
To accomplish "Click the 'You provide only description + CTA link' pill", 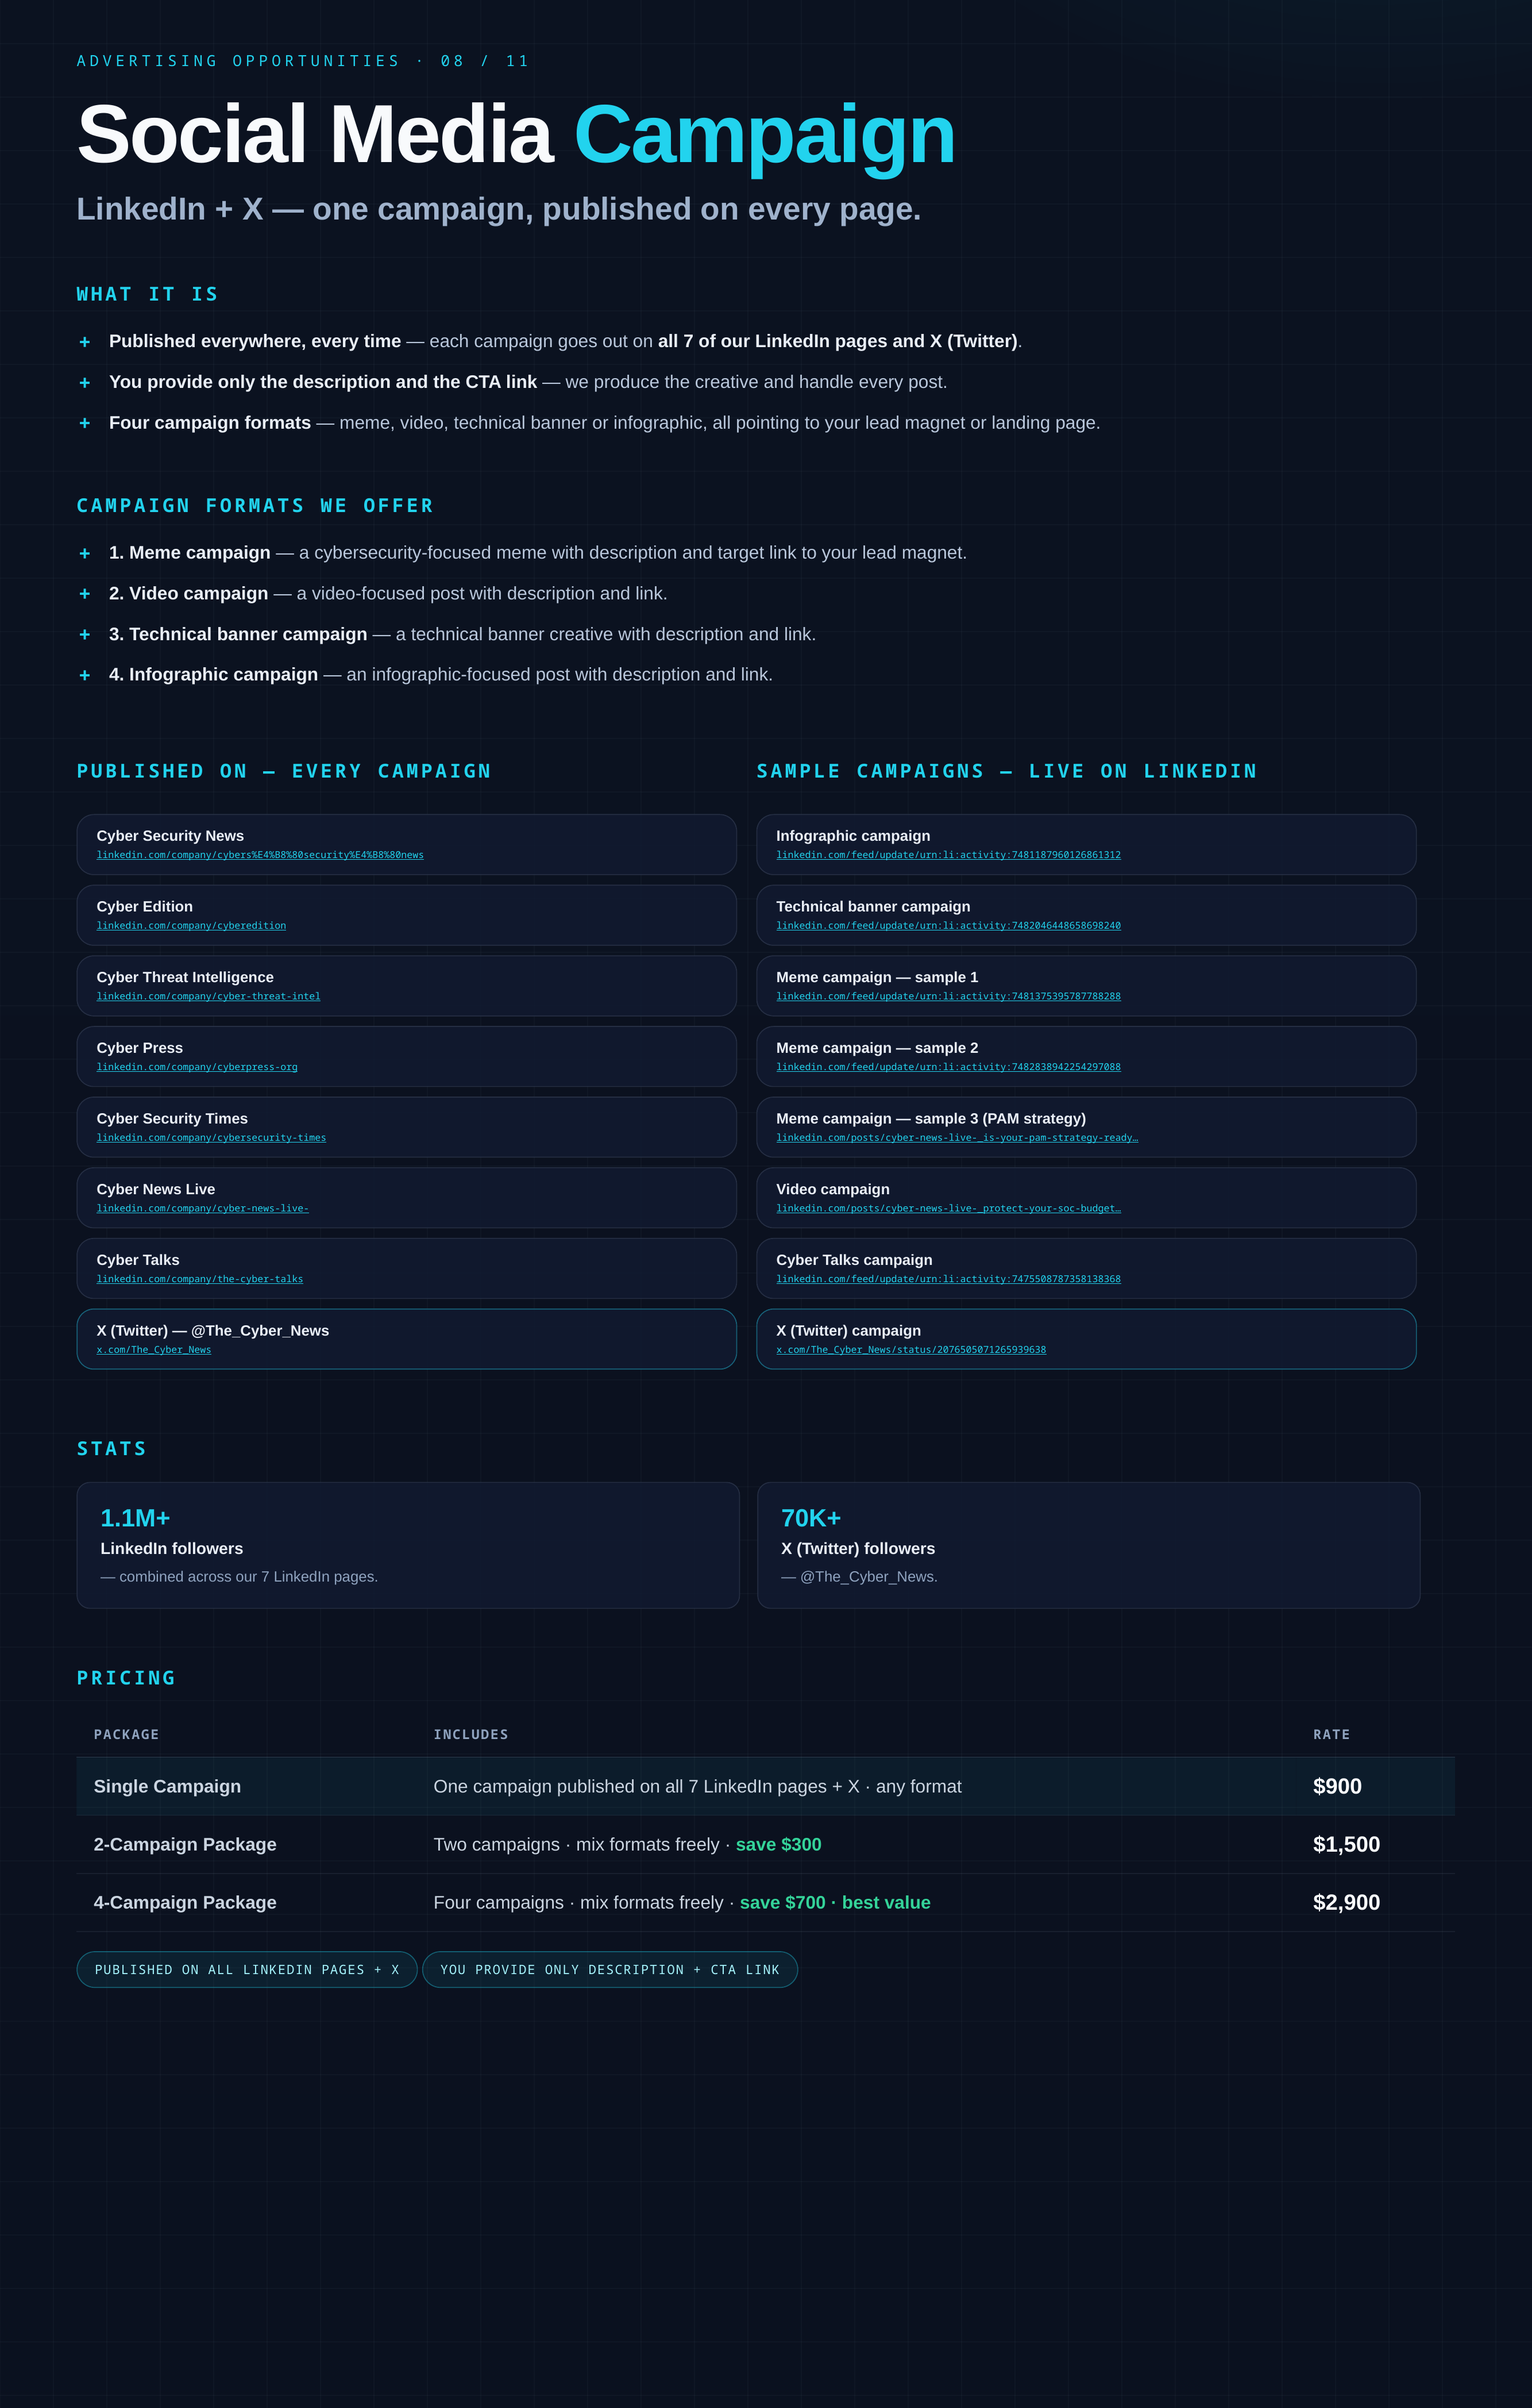I will [x=609, y=1970].
